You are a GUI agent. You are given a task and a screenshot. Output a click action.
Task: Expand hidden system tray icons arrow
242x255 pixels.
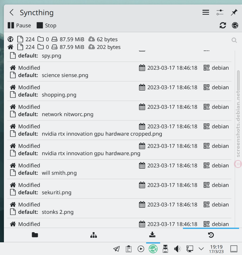(x=201, y=249)
